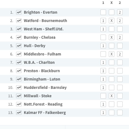Untick the 1 box for Huddersfield - Barnsley
129x129 pixels.
(103, 87)
